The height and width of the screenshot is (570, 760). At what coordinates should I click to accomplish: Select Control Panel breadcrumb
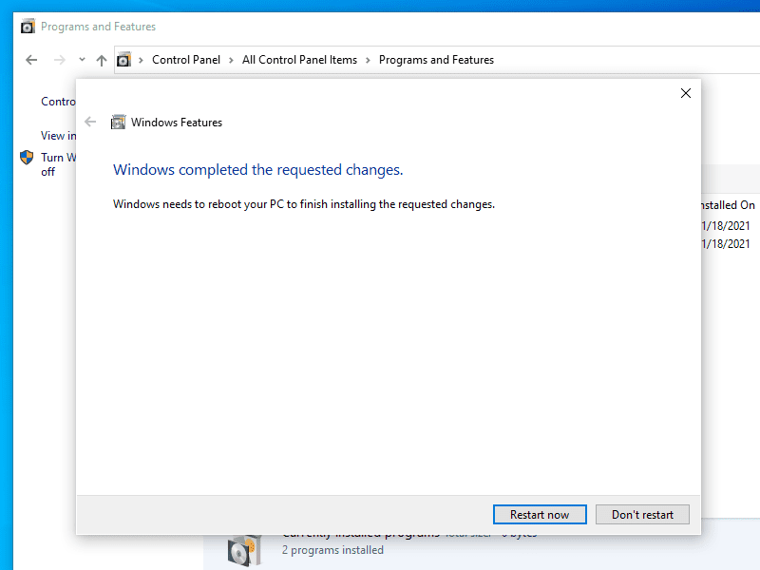click(186, 60)
